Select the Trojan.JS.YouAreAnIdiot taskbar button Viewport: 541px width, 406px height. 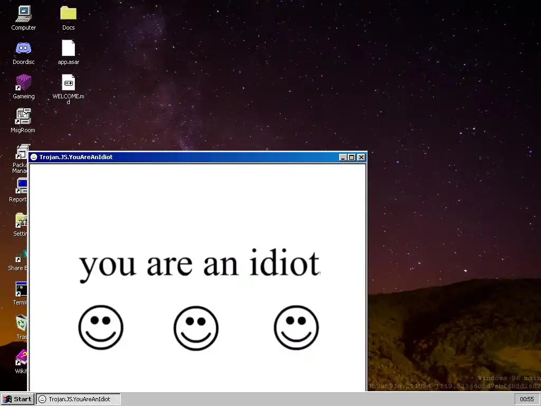coord(79,399)
